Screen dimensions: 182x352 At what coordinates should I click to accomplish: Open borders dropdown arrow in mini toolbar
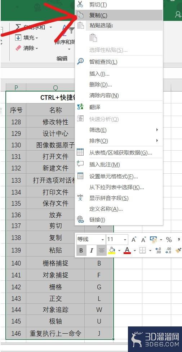pyautogui.click(x=150, y=250)
